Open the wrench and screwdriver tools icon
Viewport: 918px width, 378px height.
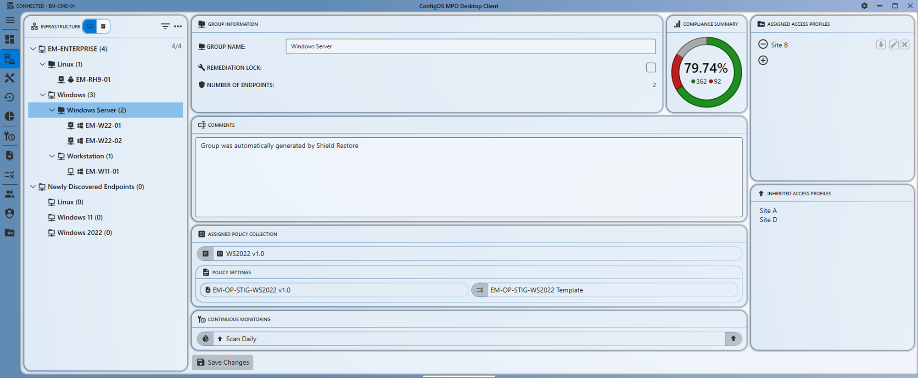(10, 78)
